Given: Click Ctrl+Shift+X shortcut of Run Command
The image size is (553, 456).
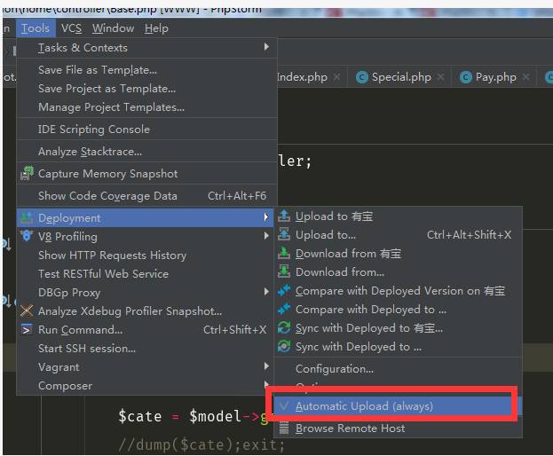Looking at the screenshot, I should (234, 329).
